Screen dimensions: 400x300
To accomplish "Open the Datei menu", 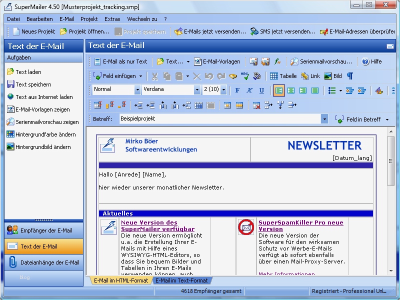I will click(13, 19).
